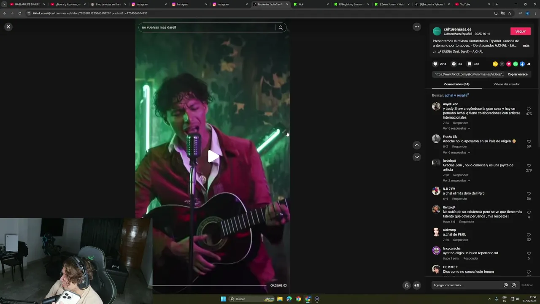Open emoji picker in comment box
540x304 pixels.
[x=513, y=285]
